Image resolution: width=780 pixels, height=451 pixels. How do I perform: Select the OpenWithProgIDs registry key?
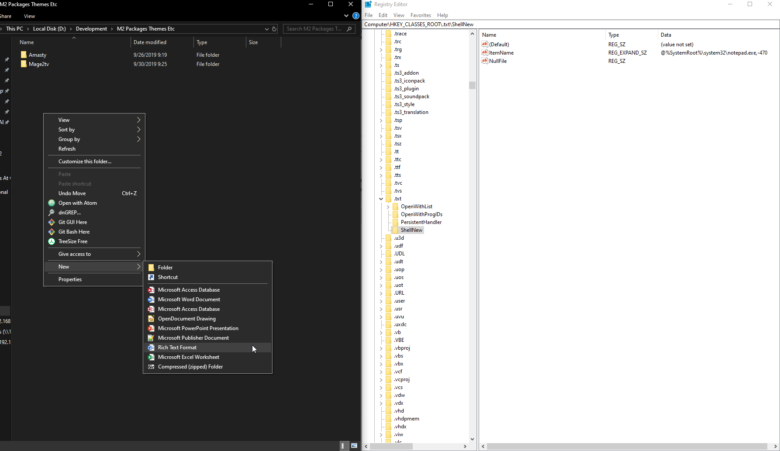coord(421,214)
